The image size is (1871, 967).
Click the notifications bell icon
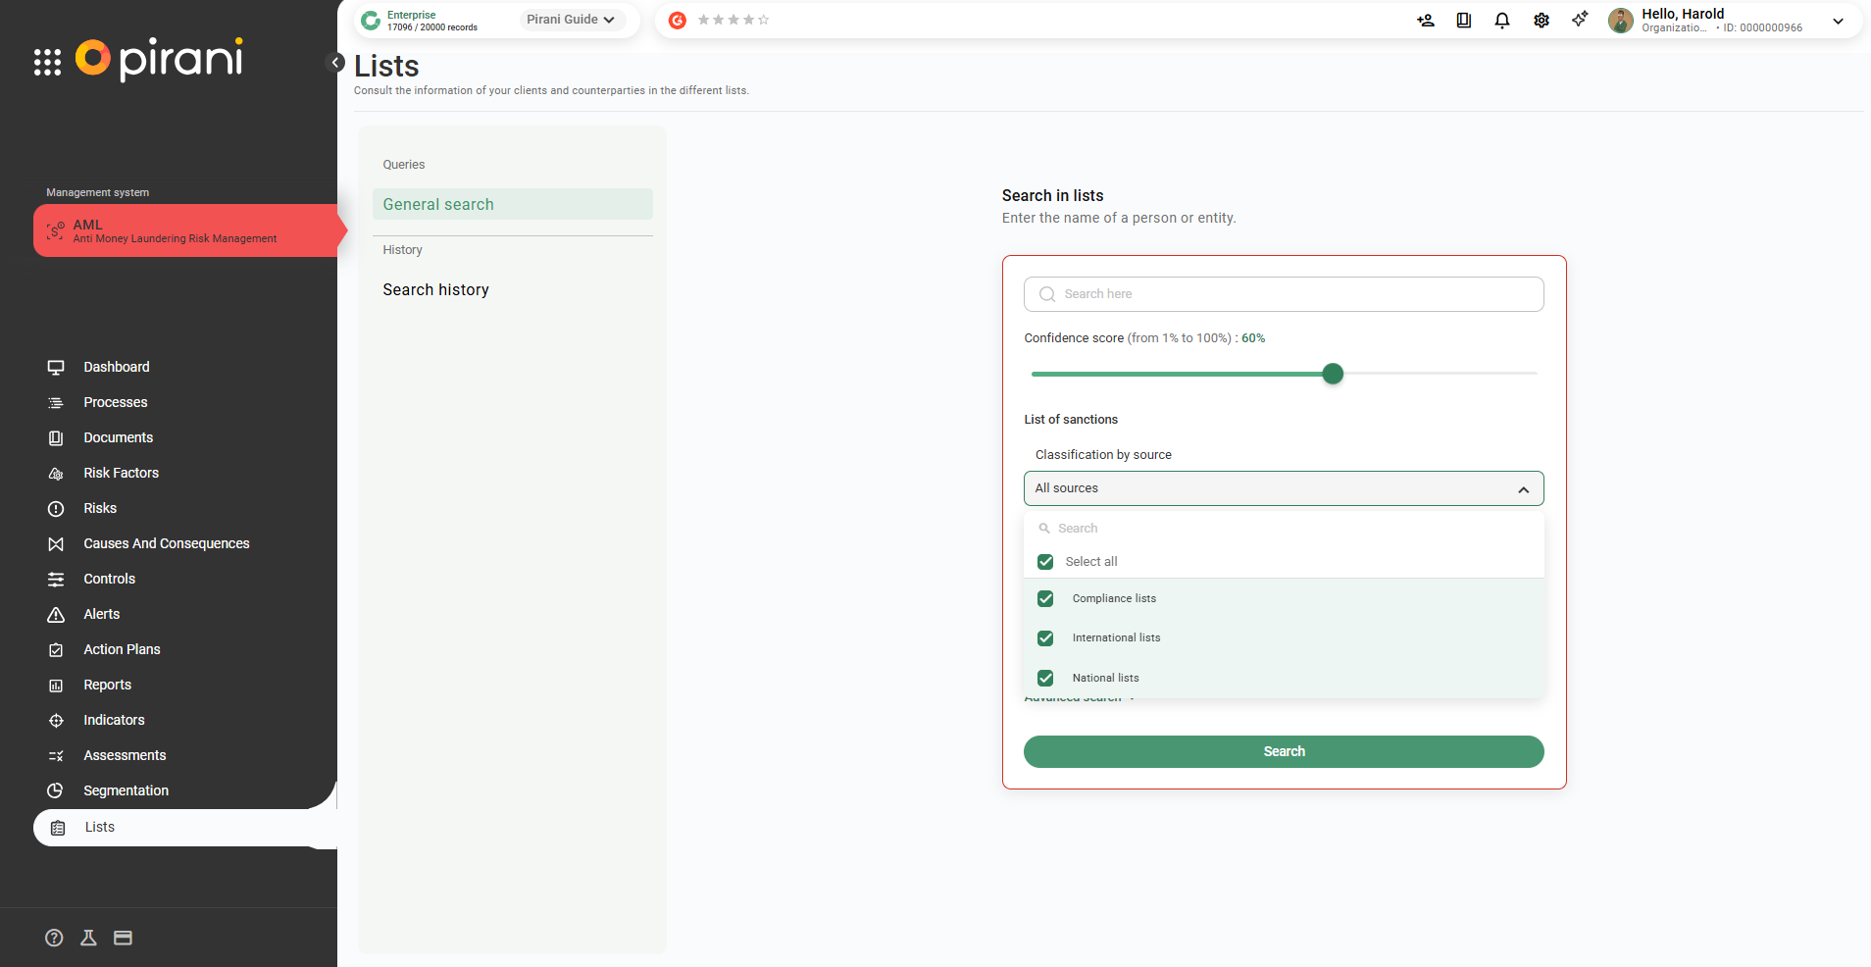point(1501,21)
